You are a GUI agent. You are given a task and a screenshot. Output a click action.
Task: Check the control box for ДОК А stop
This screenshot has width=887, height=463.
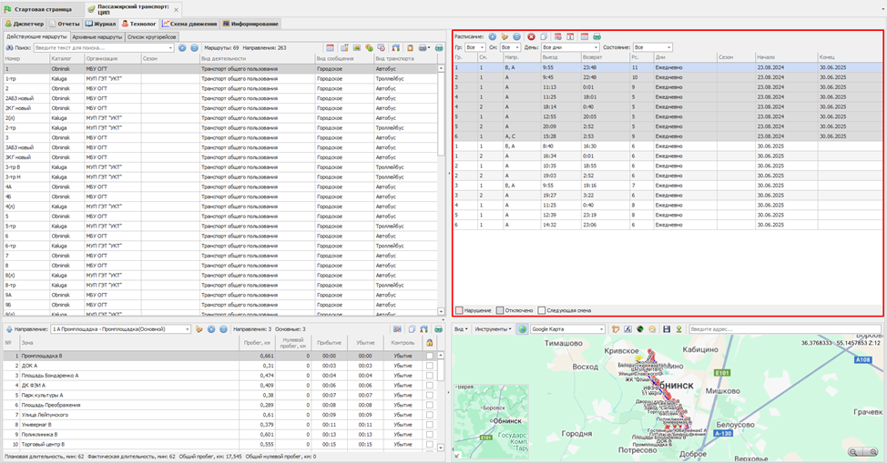pos(430,366)
